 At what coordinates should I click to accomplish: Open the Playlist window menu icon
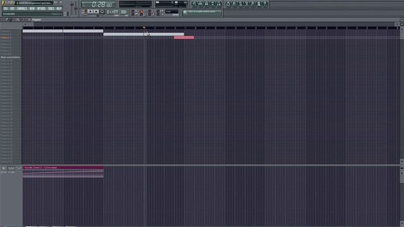point(3,20)
